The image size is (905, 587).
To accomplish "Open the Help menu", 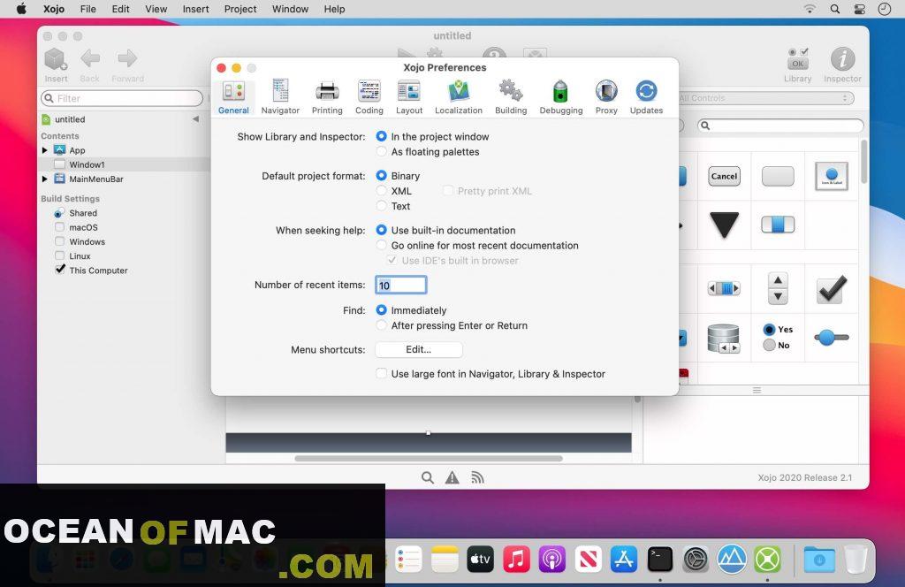I will click(334, 9).
